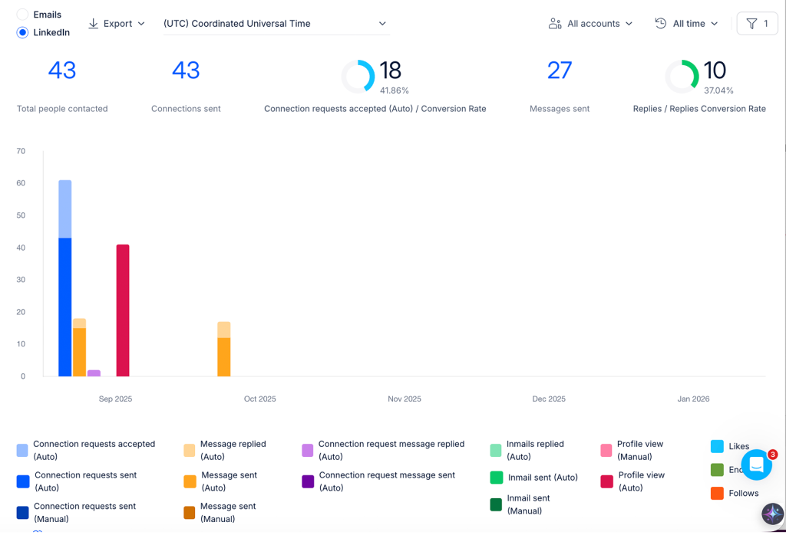Click the All time clock history icon

[661, 24]
